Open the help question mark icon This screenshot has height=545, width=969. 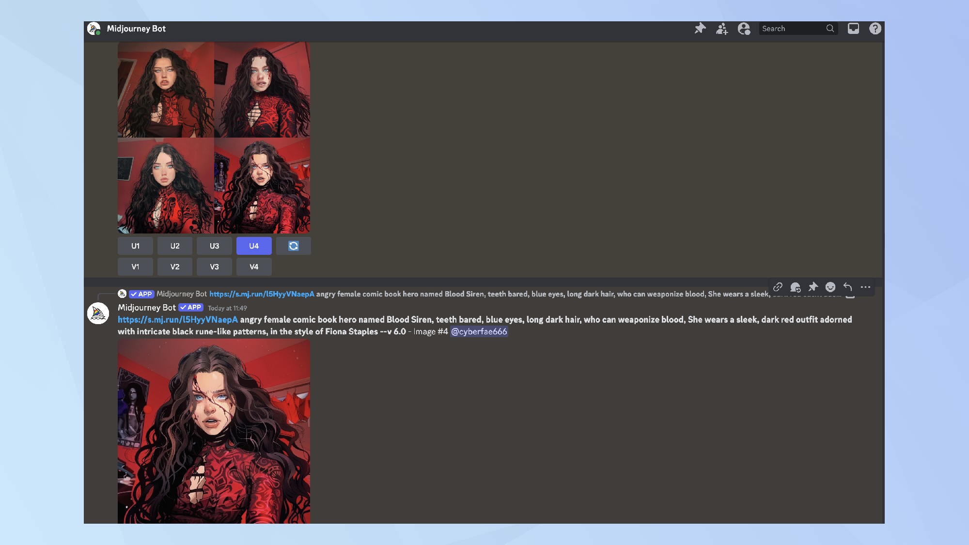click(875, 29)
